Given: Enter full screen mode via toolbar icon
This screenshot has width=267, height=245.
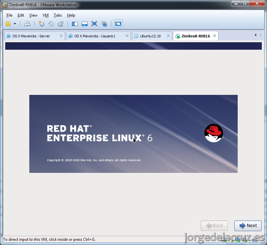Looking at the screenshot, I should (94, 24).
